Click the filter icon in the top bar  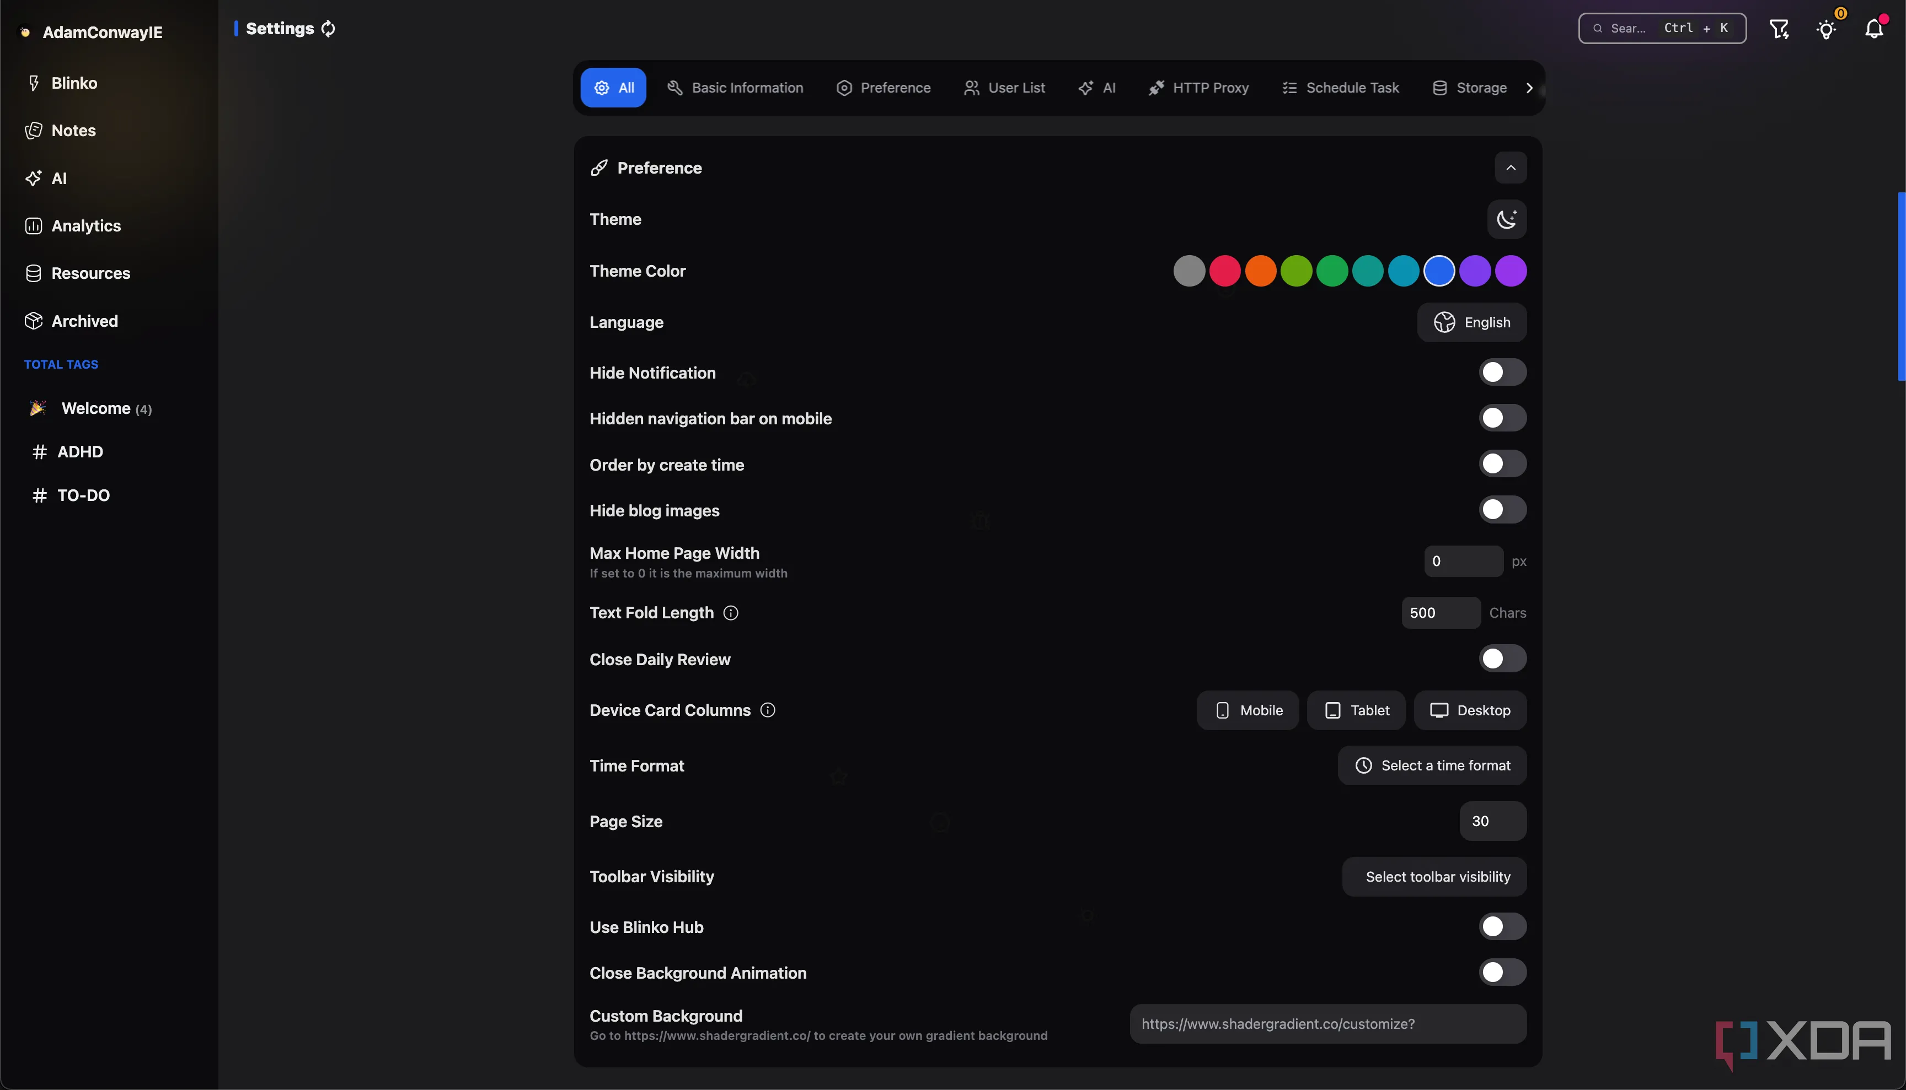(1779, 29)
